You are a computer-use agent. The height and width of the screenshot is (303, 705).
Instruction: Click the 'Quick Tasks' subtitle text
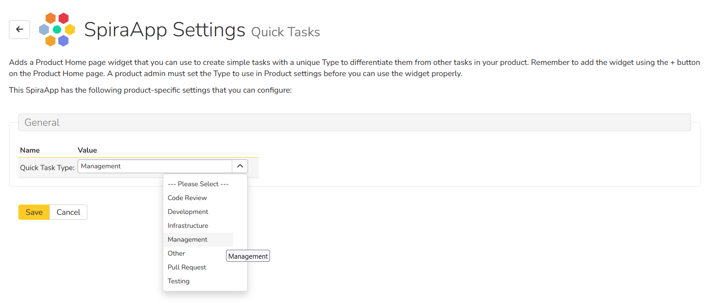click(285, 32)
